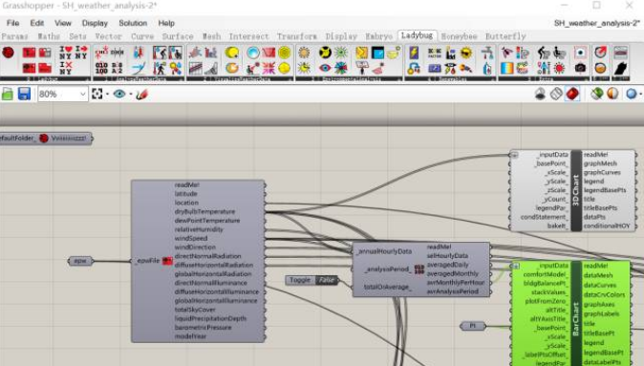Toggle the Boolean False value
The height and width of the screenshot is (366, 644).
pos(326,280)
